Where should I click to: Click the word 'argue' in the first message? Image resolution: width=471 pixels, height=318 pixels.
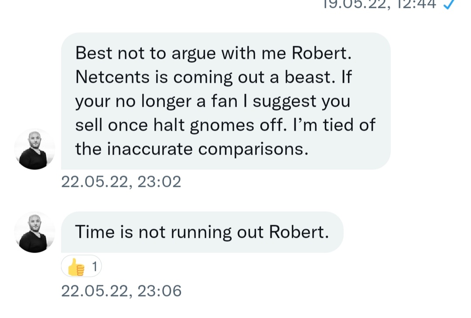(194, 54)
